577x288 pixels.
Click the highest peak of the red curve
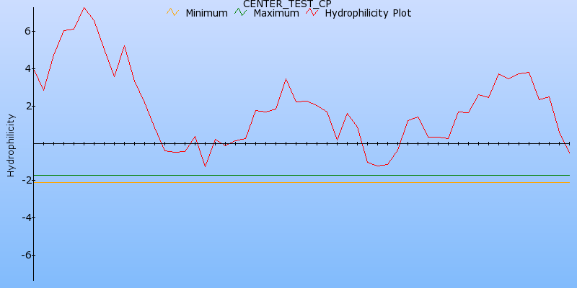click(x=84, y=8)
